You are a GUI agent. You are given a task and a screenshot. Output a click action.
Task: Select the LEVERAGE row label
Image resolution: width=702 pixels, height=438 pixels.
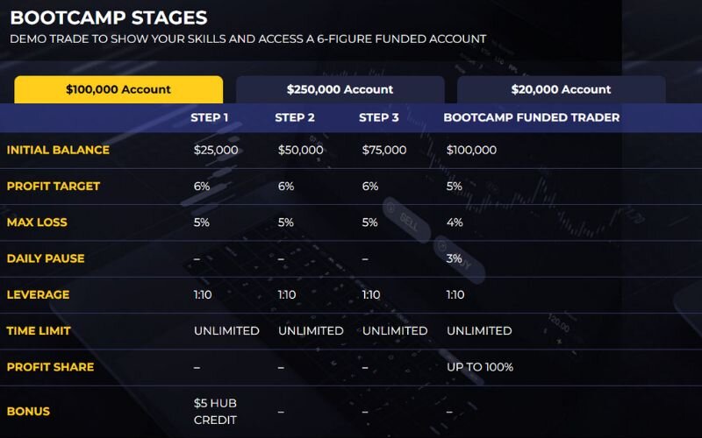point(38,295)
